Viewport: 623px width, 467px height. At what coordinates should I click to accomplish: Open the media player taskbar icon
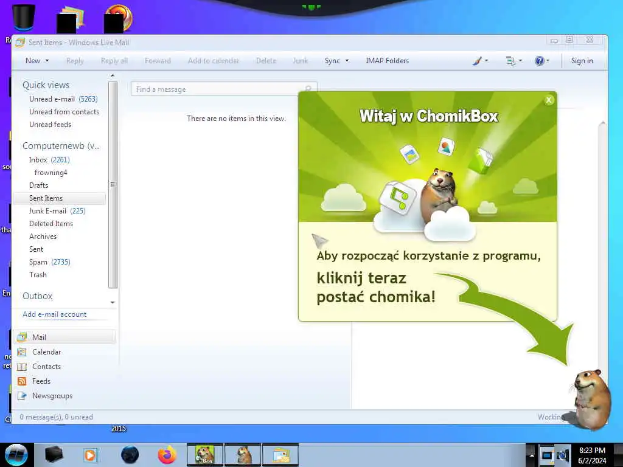coord(90,455)
